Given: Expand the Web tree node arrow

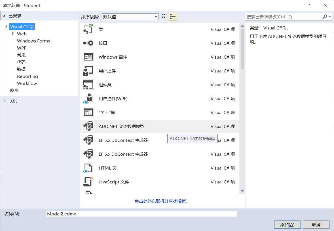Looking at the screenshot, I should [x=13, y=34].
